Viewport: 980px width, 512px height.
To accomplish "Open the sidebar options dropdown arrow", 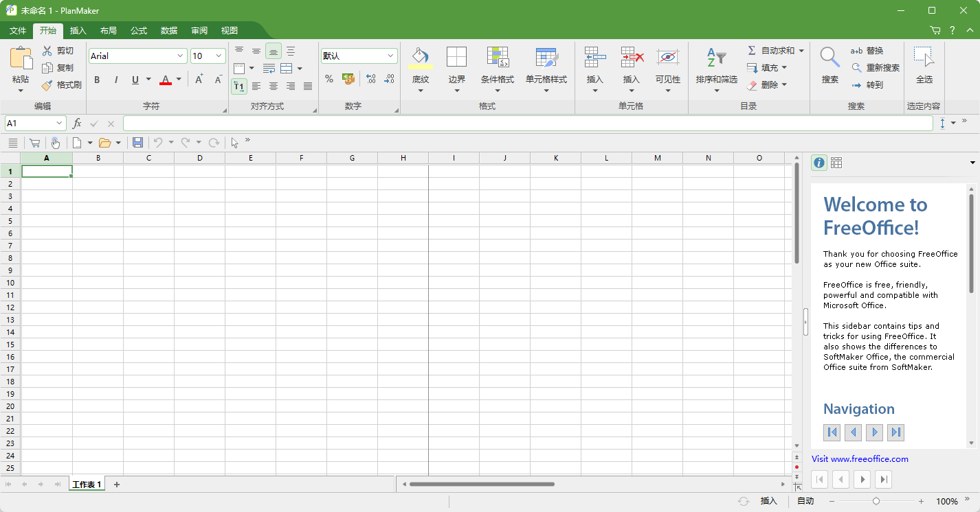I will [x=972, y=163].
